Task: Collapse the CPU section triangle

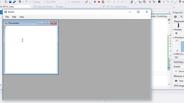Action: (174, 54)
